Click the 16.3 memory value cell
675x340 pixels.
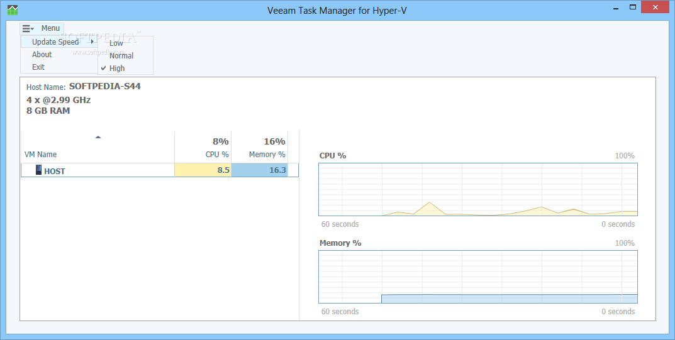260,170
